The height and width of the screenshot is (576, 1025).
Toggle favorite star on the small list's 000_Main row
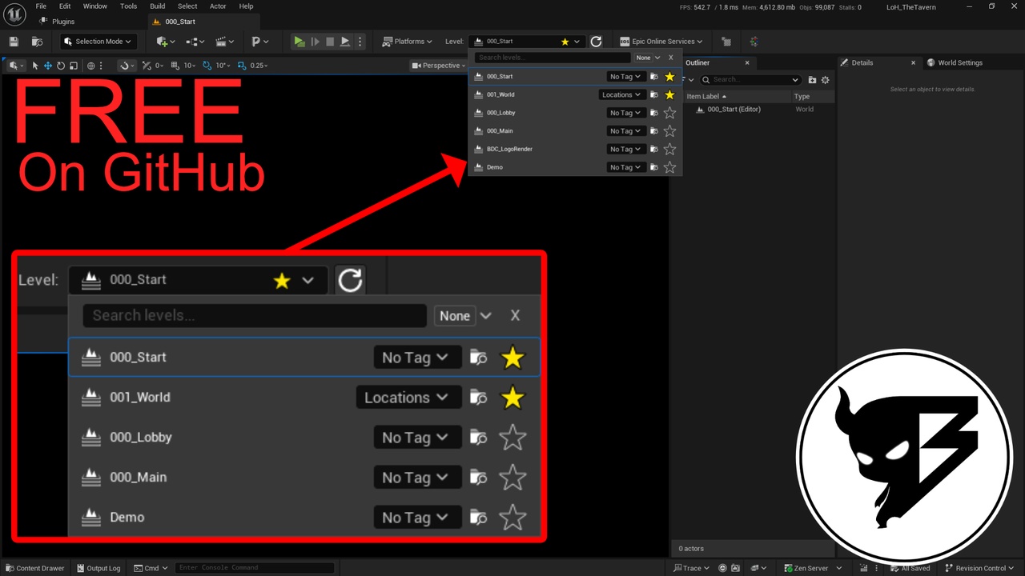click(x=670, y=131)
